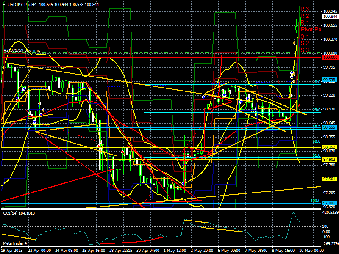
Task: Select the red 100.000 price level tag
Action: tap(330, 58)
